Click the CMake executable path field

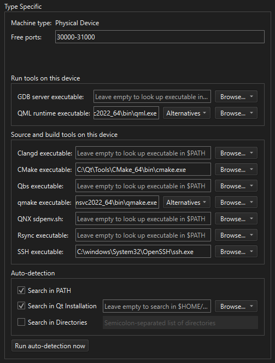[x=143, y=170]
